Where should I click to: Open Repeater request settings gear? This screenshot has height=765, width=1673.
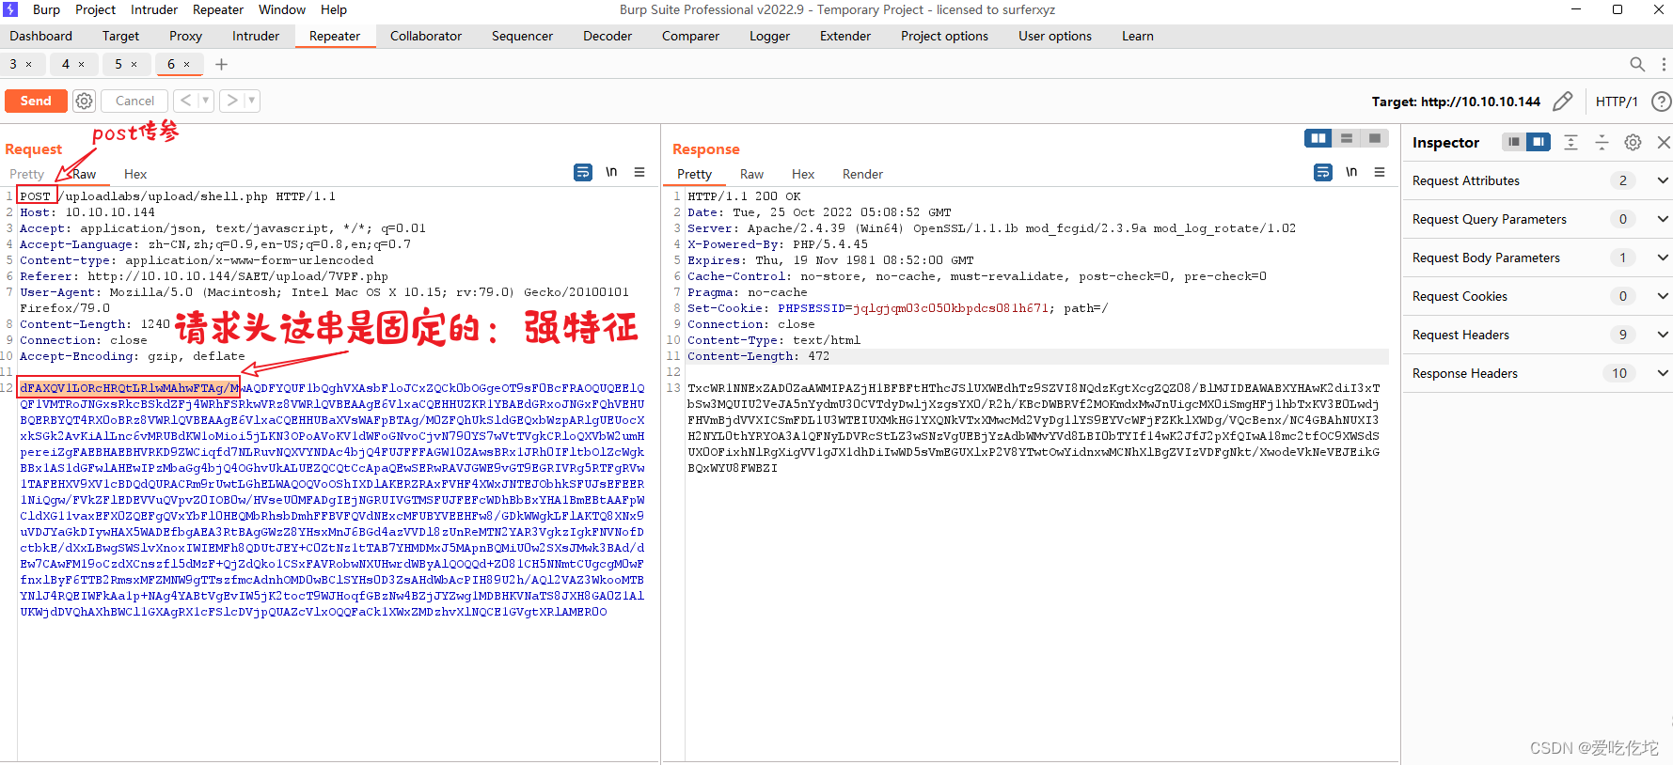pos(85,101)
